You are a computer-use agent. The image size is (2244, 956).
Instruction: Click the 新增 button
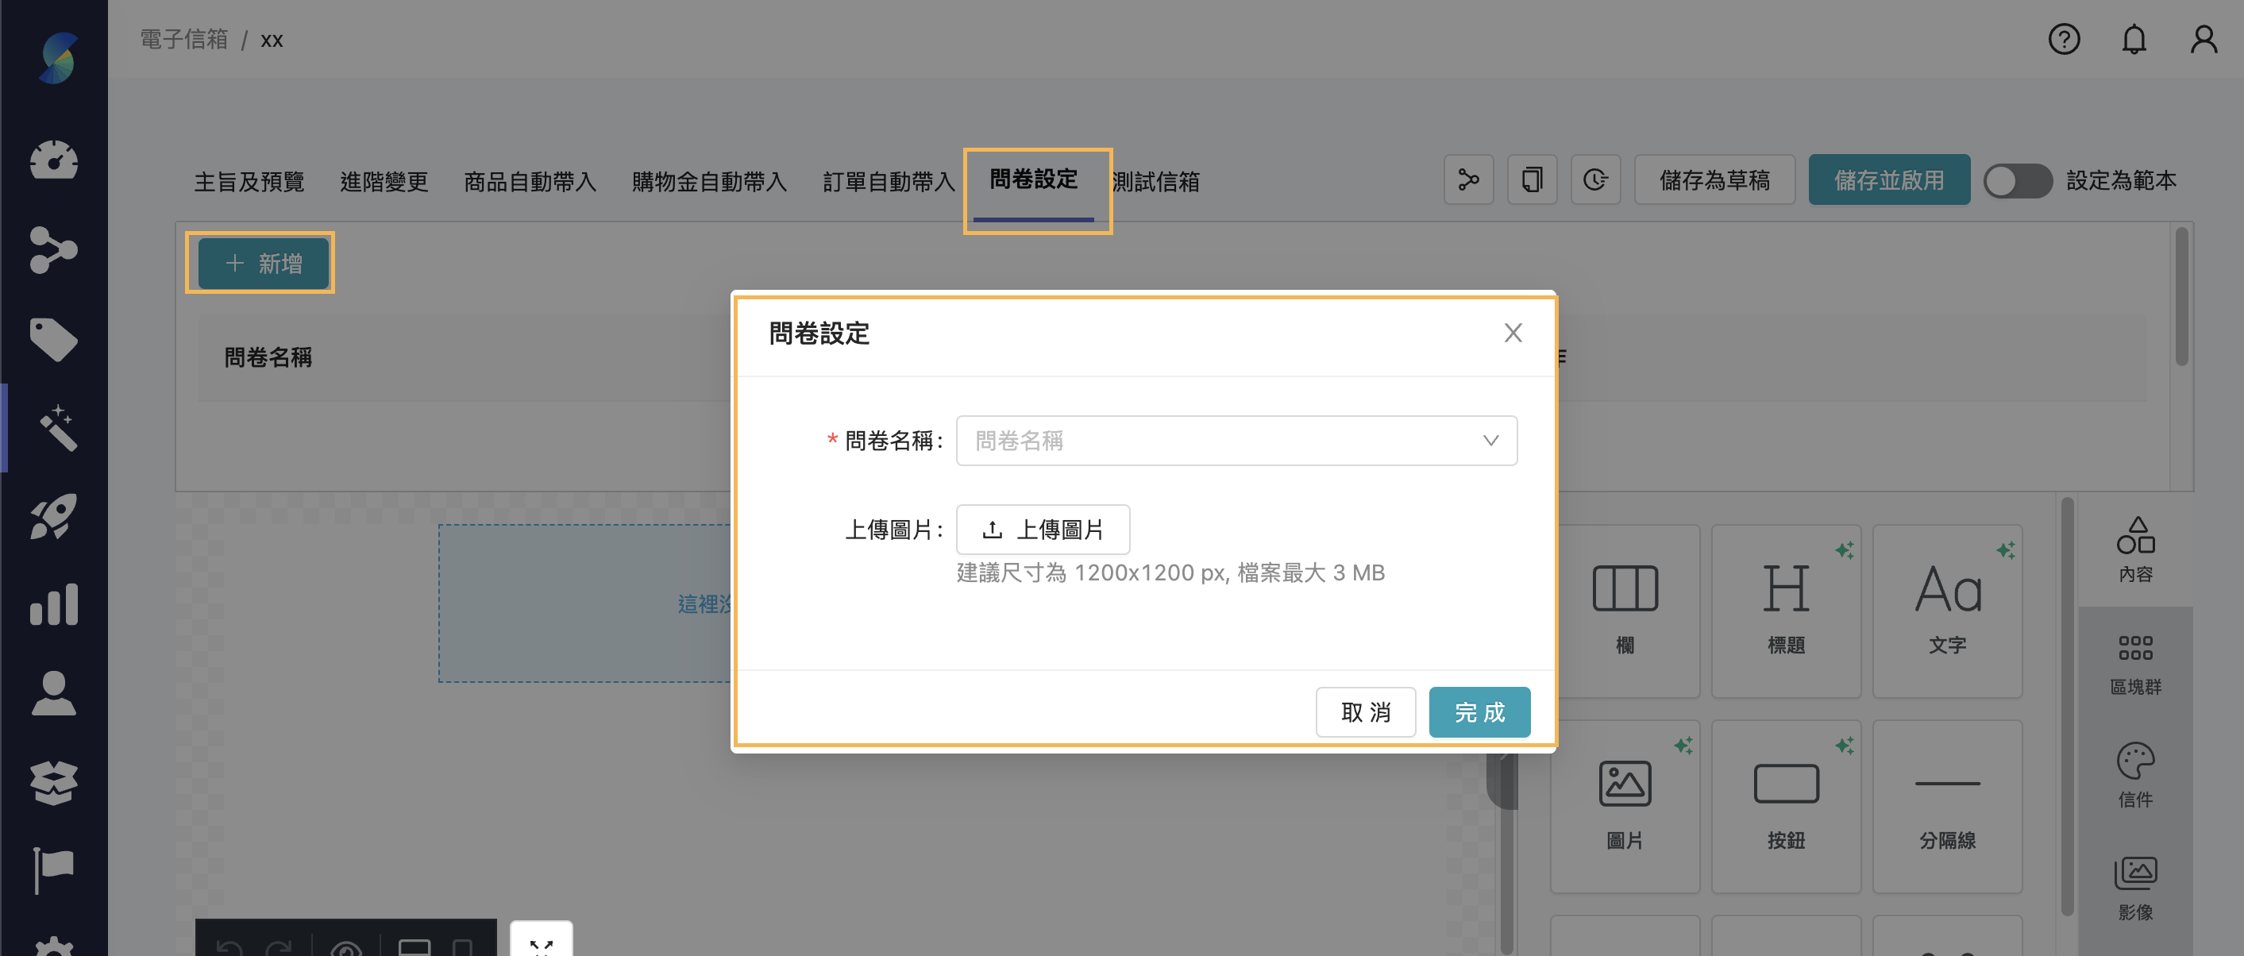pyautogui.click(x=260, y=263)
